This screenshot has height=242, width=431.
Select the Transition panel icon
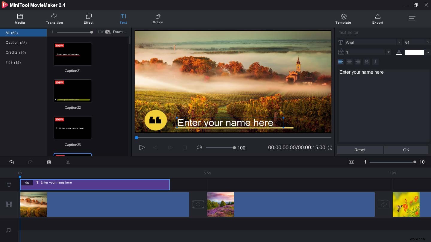[54, 19]
